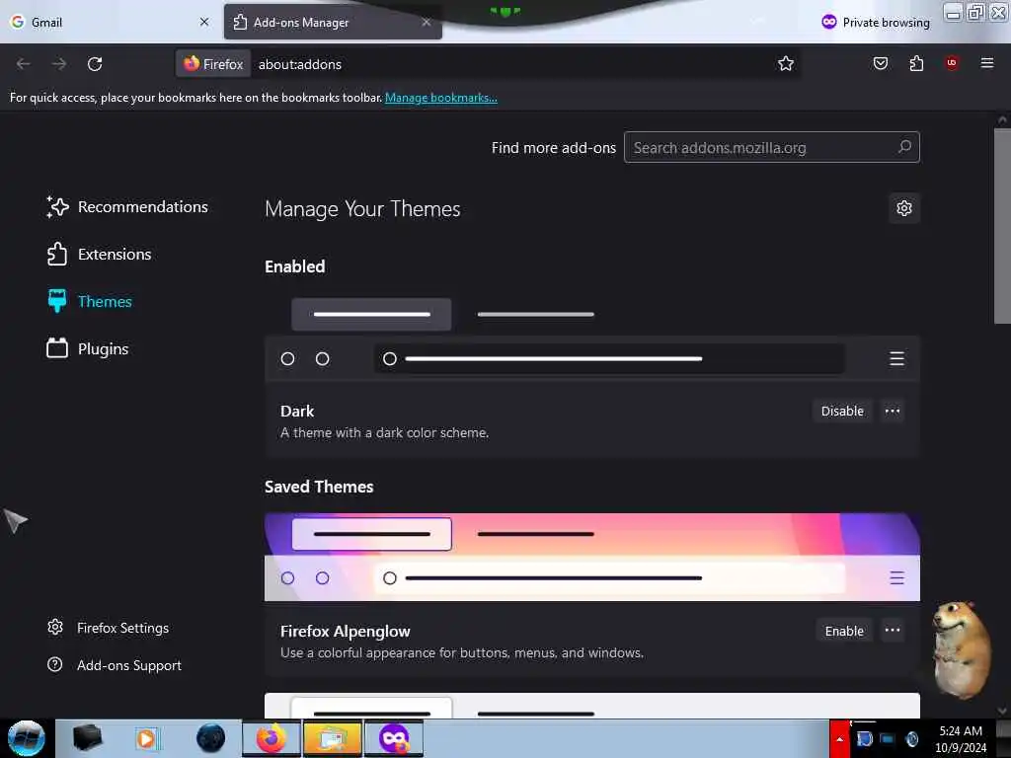Screen dimensions: 1011x758
Task: Open Firefox from the taskbar
Action: pyautogui.click(x=272, y=738)
